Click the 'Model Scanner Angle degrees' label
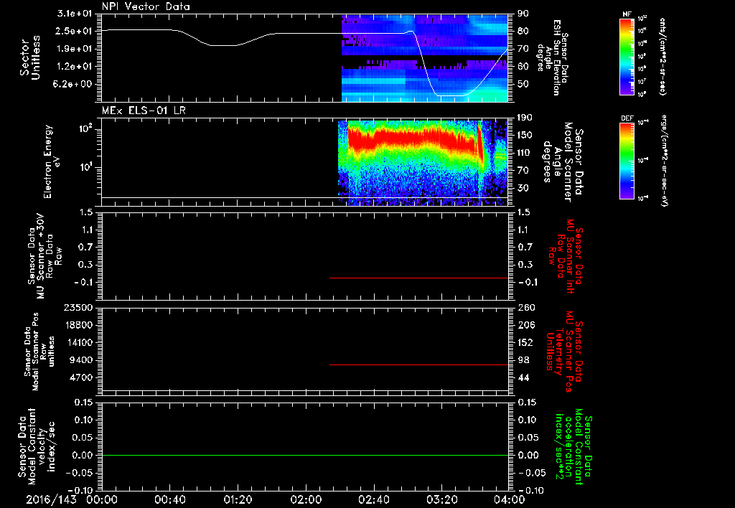 coord(563,161)
